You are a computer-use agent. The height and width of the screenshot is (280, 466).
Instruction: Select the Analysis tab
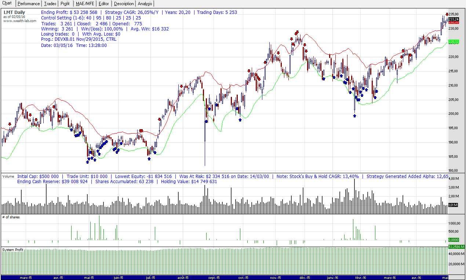pos(145,4)
